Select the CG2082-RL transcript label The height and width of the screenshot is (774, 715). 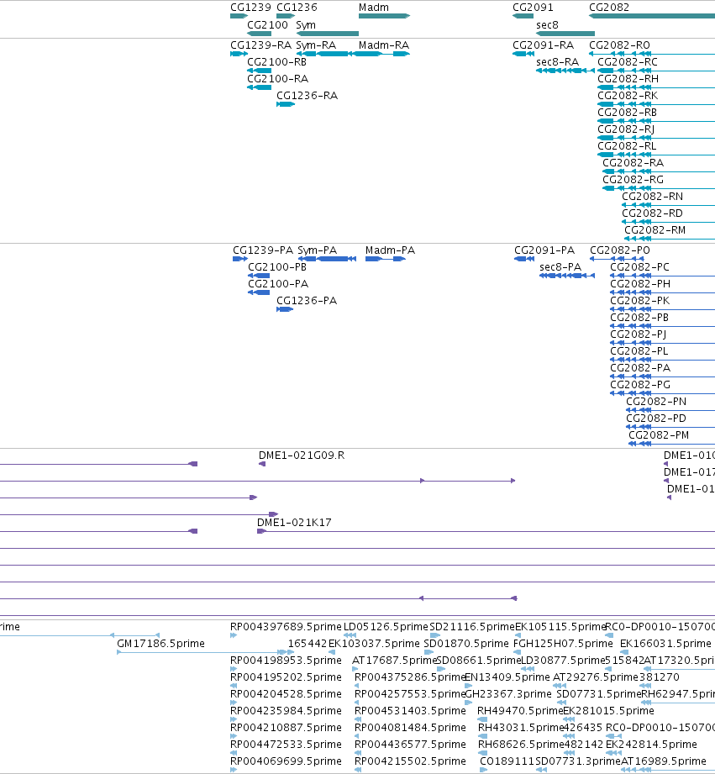tap(627, 145)
